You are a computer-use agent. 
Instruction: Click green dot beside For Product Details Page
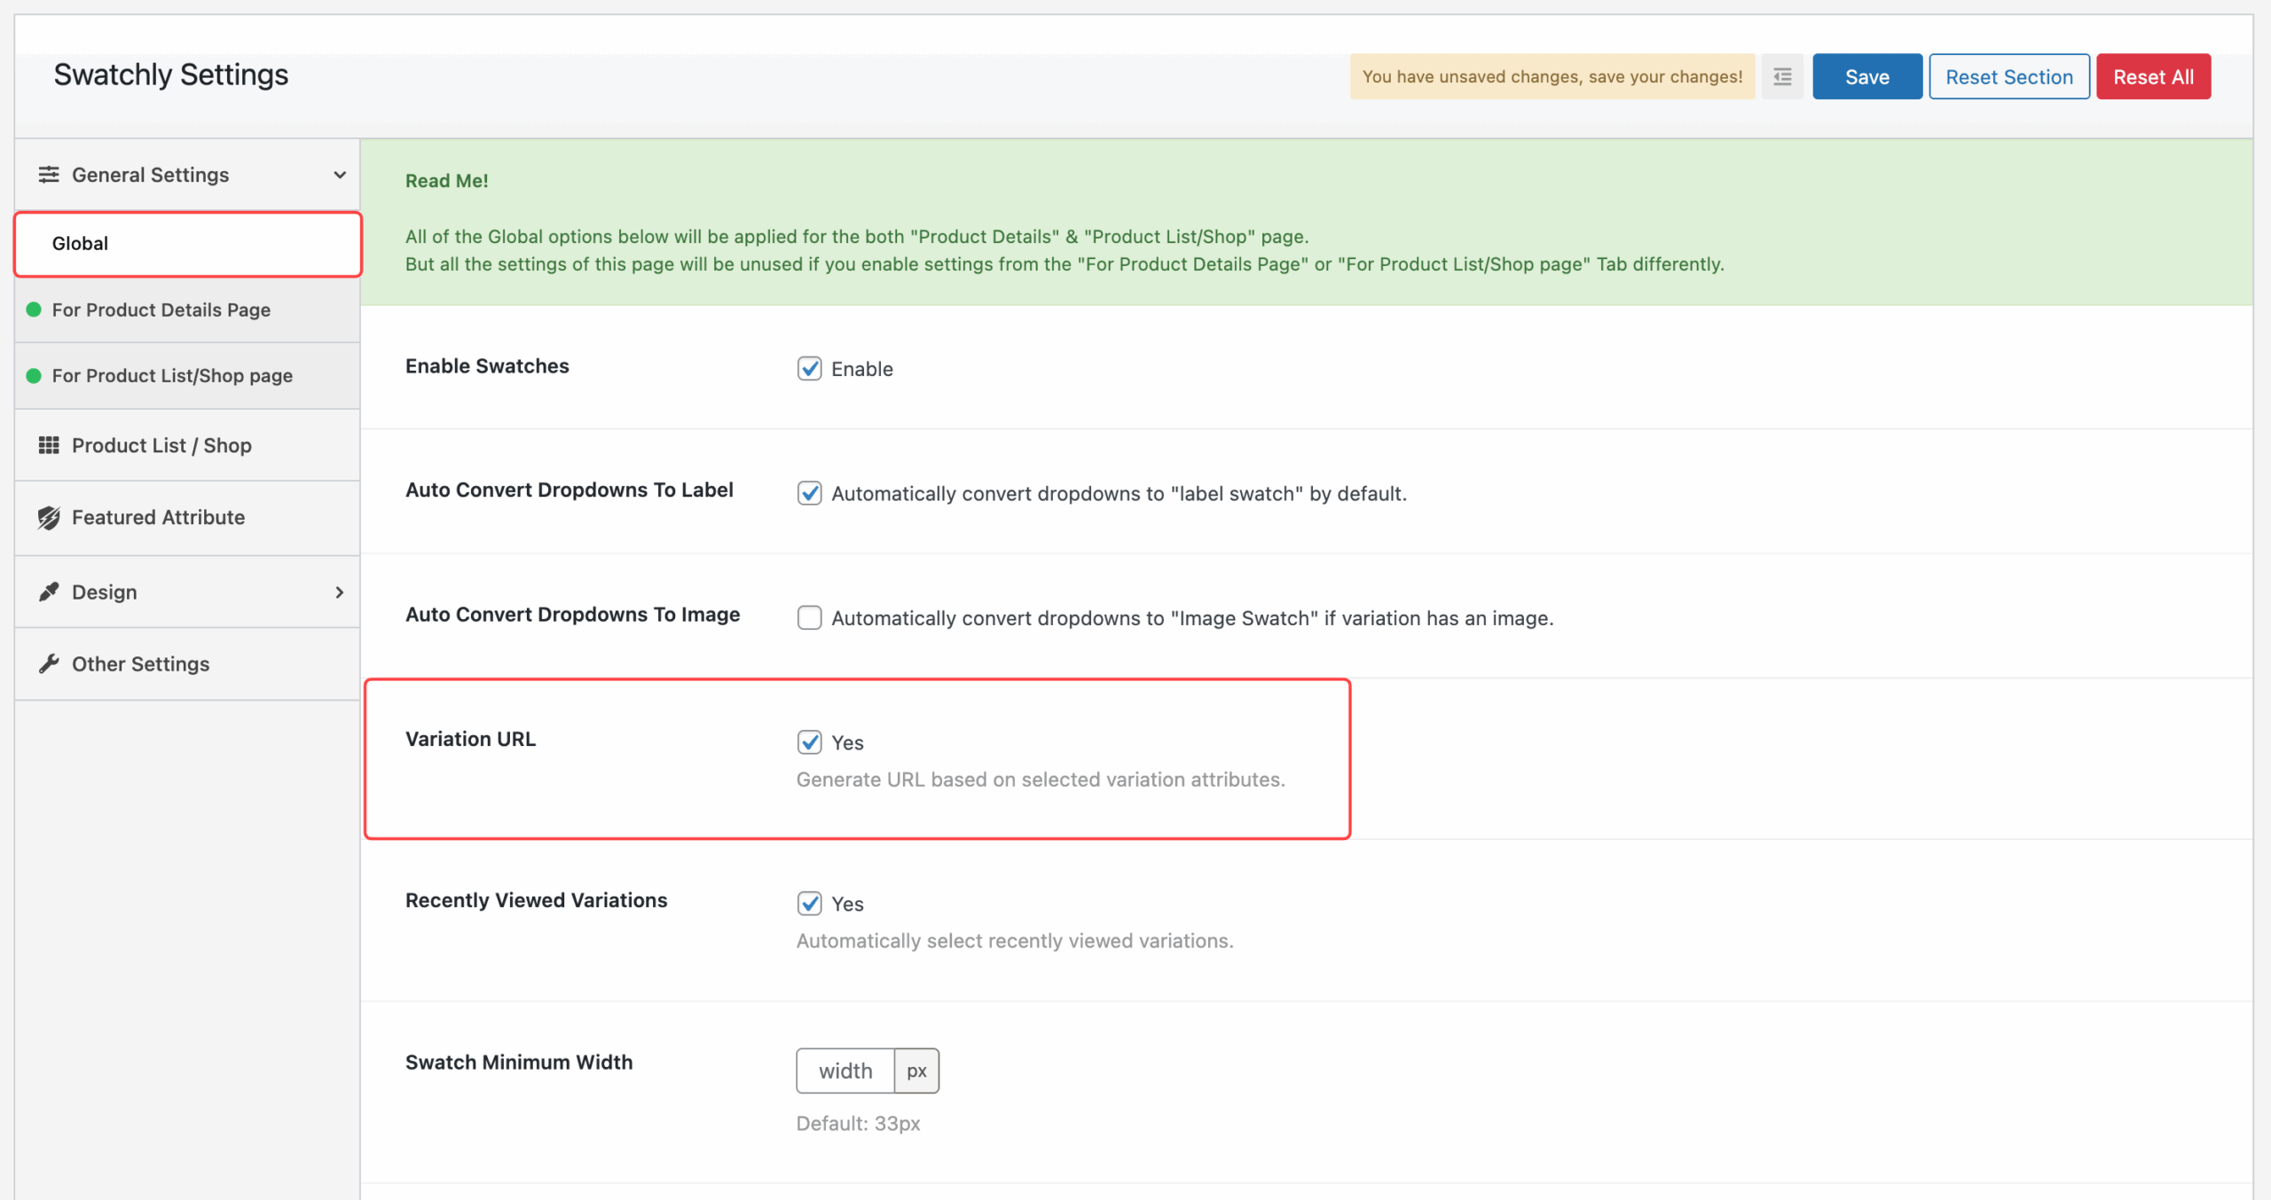pos(34,310)
